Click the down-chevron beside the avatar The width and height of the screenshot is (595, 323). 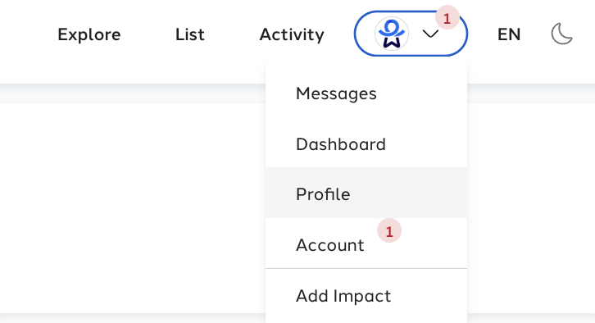(430, 34)
